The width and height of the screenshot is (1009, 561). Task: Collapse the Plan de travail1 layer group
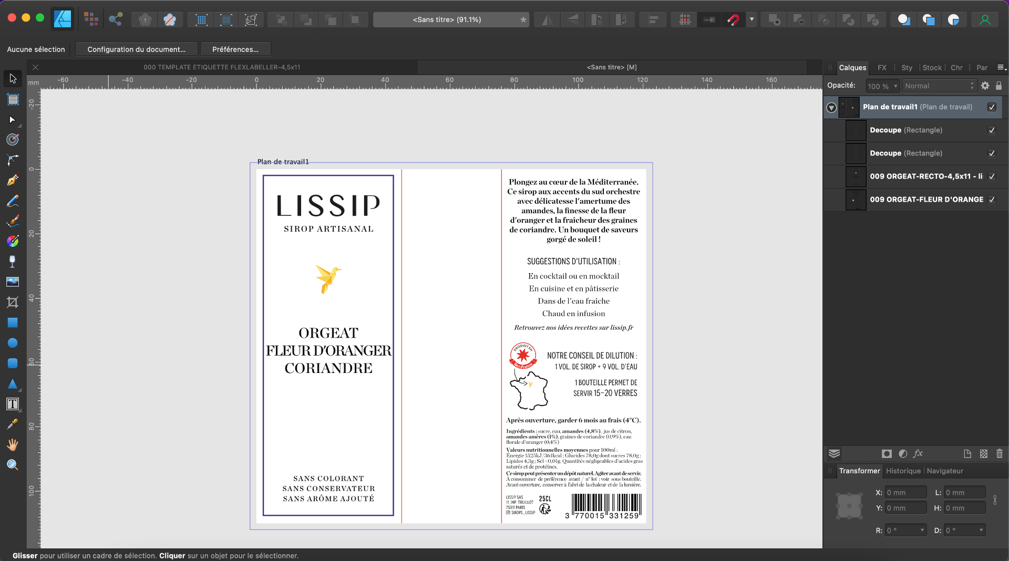[831, 107]
